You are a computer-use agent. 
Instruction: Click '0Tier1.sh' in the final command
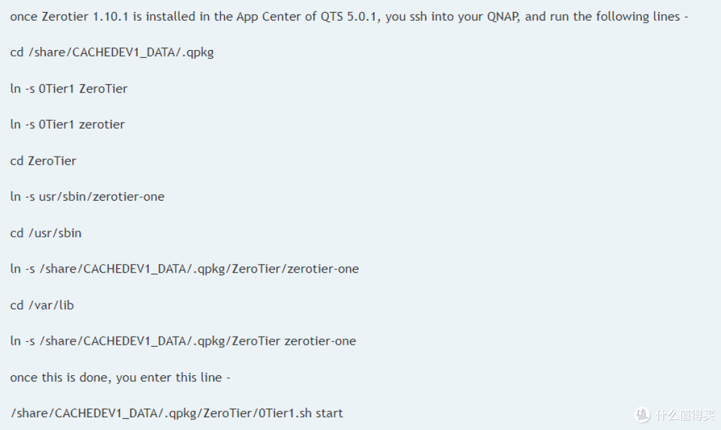click(x=285, y=413)
